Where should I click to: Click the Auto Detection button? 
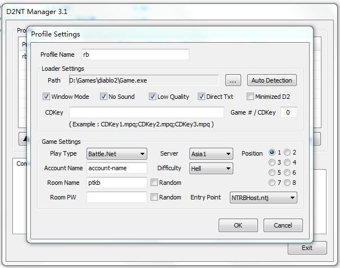tap(272, 80)
